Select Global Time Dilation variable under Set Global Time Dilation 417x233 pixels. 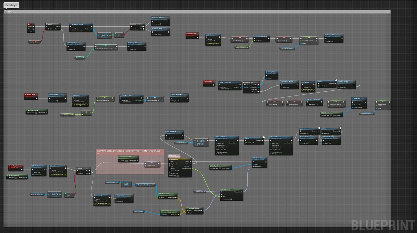(x=242, y=47)
